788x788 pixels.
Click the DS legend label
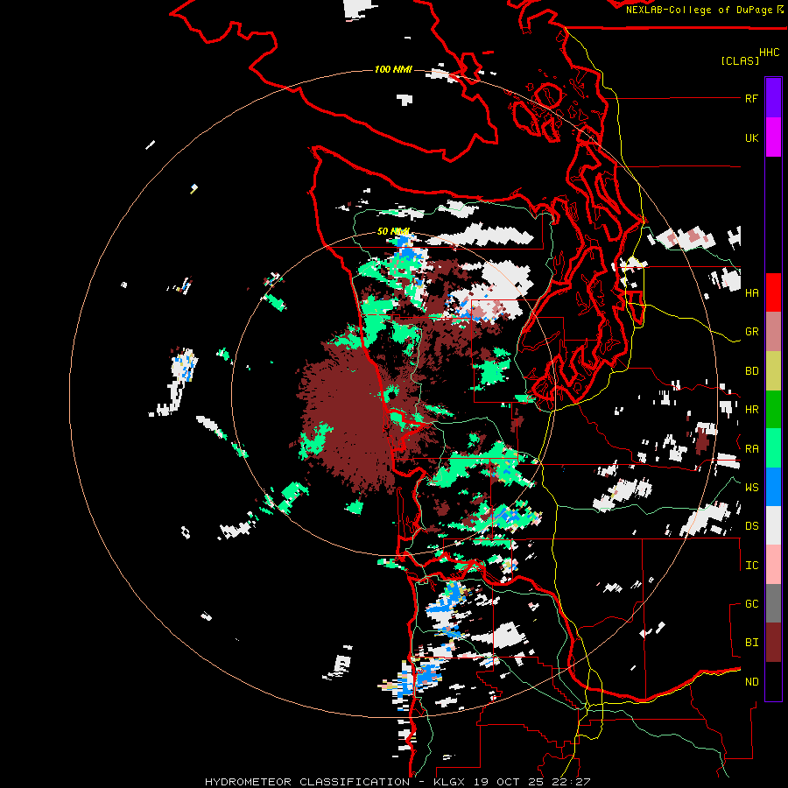[751, 526]
